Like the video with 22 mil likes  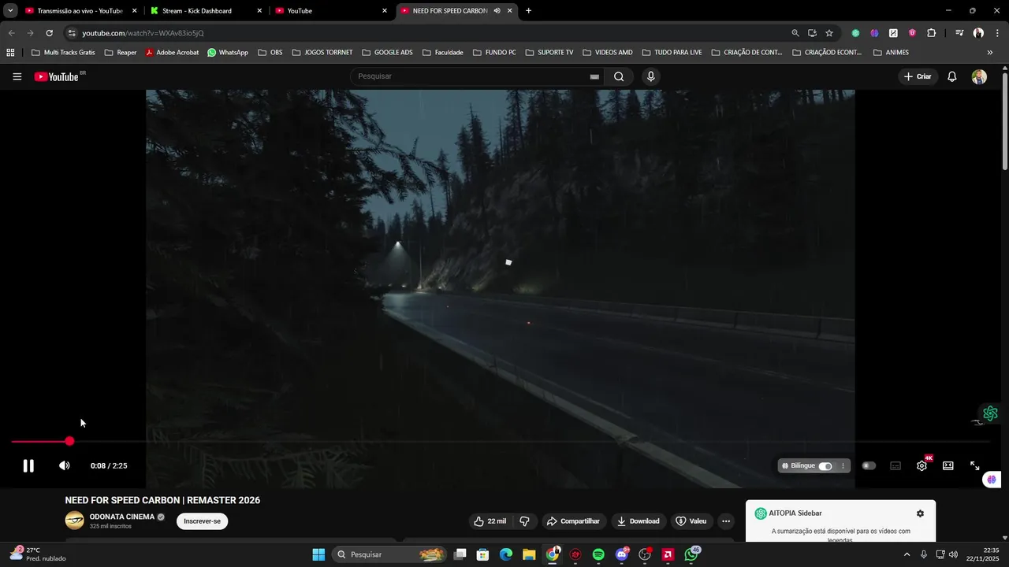(x=490, y=521)
